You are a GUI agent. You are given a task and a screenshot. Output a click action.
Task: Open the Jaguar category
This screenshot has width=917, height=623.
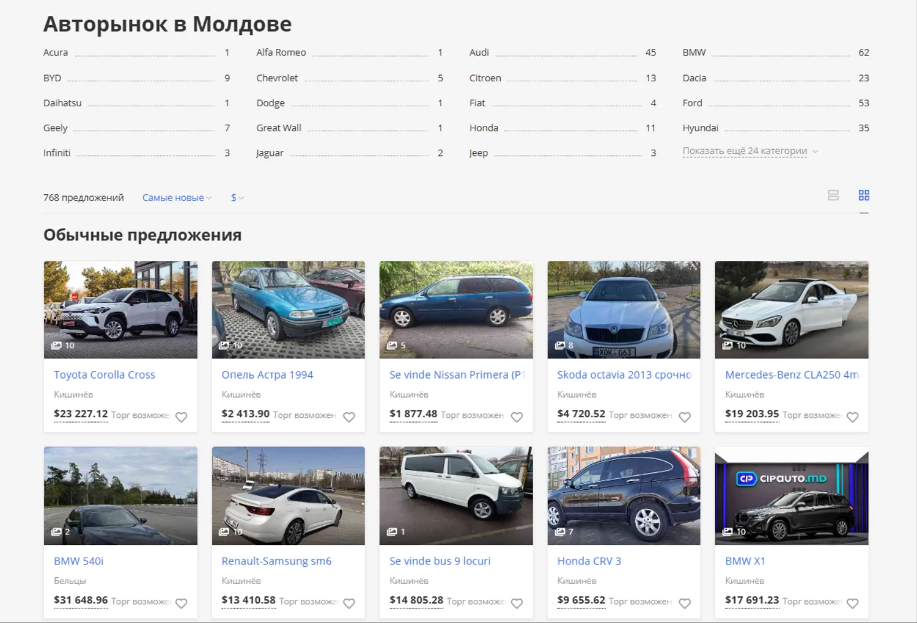(x=270, y=153)
